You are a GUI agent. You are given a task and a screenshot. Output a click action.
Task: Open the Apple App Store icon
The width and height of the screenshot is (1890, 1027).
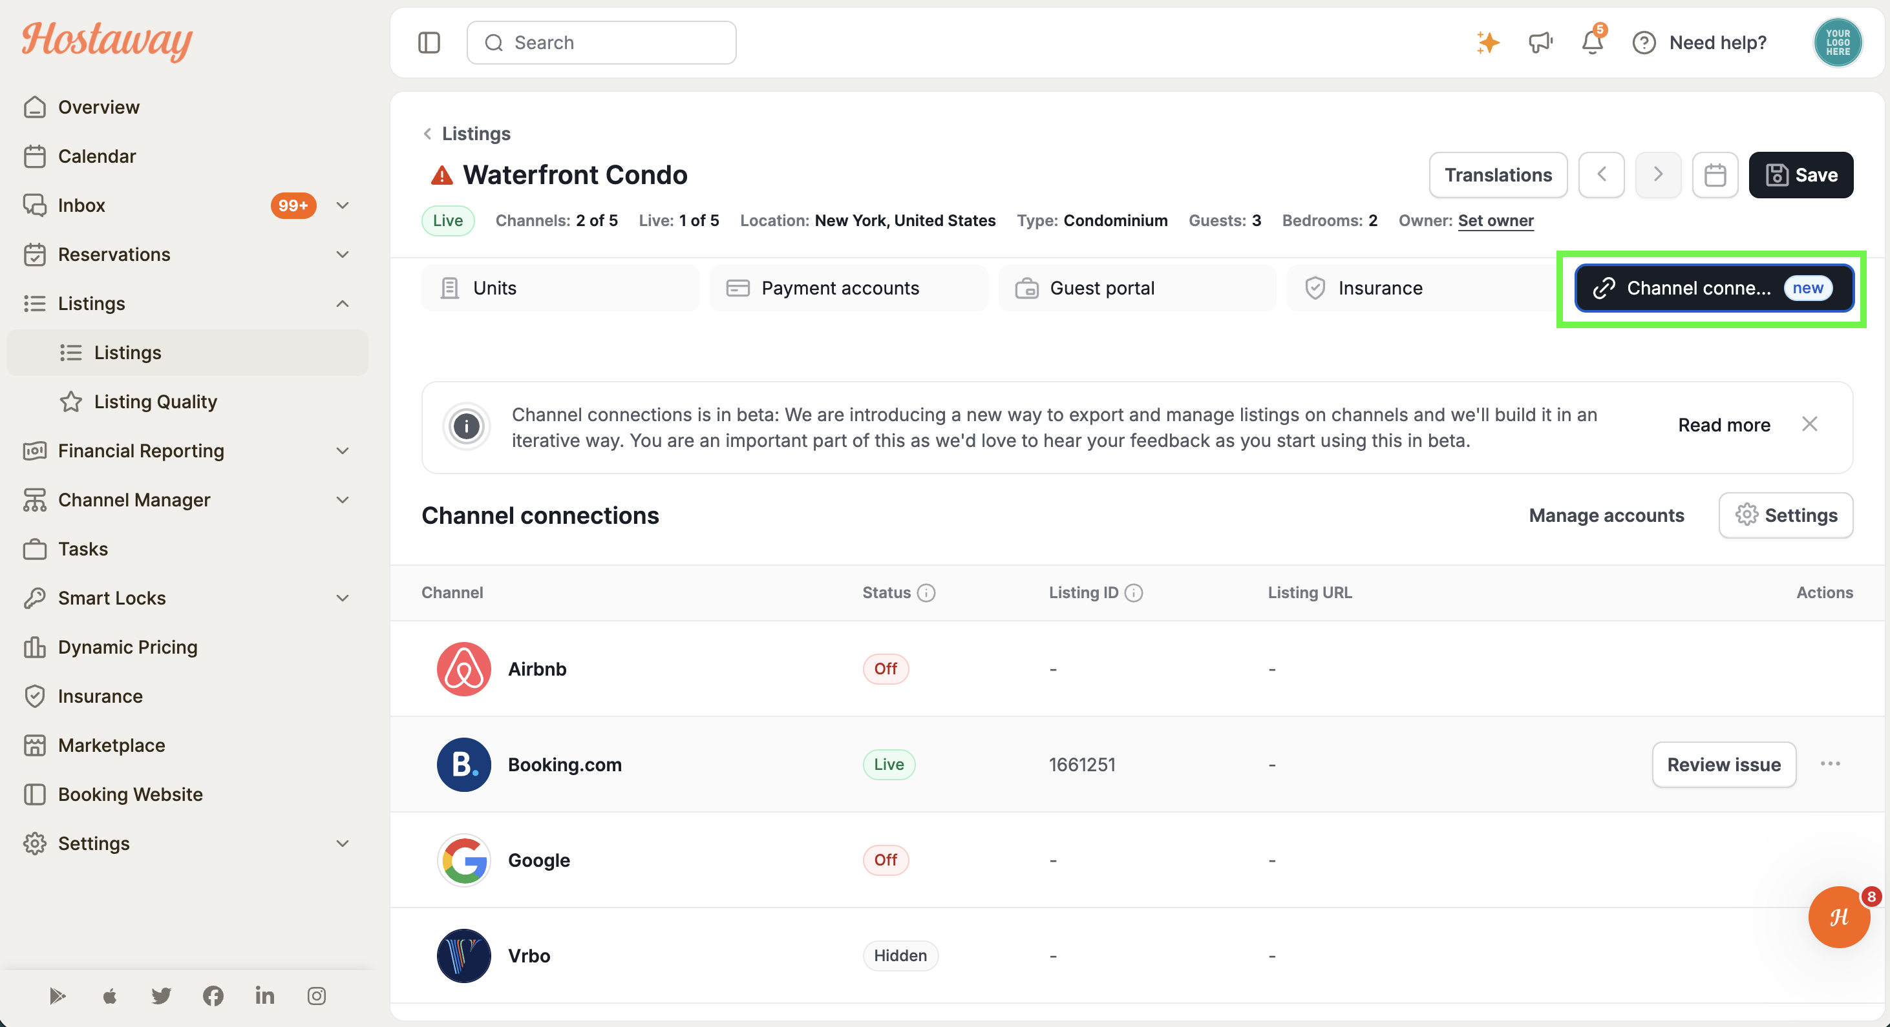point(109,995)
